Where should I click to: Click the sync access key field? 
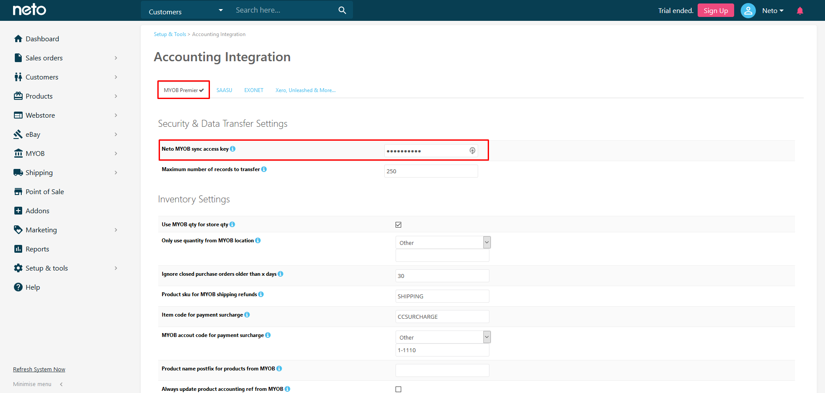click(x=431, y=151)
